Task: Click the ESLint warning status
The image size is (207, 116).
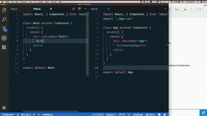Action: (150, 115)
